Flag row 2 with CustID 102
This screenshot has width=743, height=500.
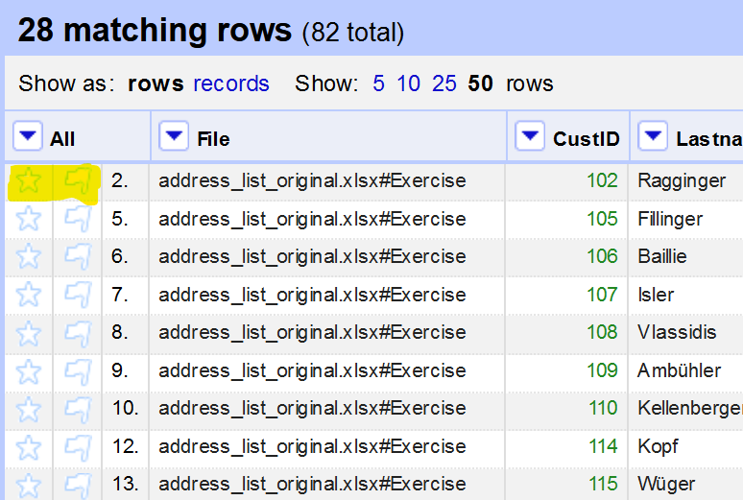click(78, 179)
